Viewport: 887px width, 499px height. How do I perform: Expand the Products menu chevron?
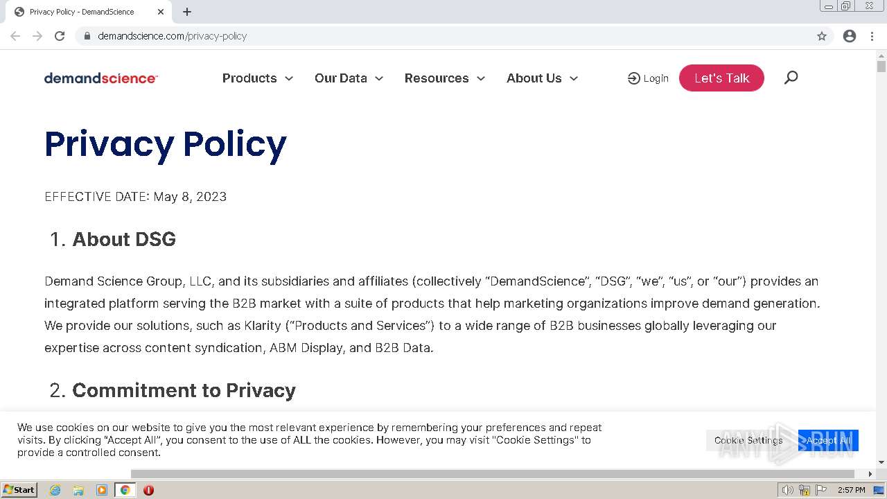(x=289, y=78)
